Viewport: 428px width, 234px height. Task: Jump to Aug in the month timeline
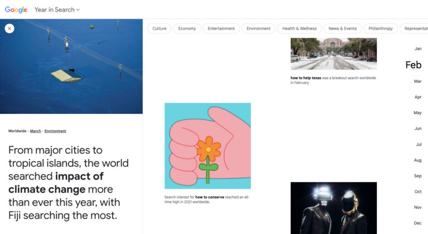[417, 160]
